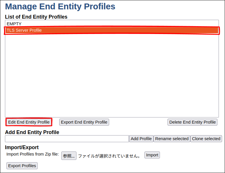Click the Add End Entity Profile heading
The height and width of the screenshot is (173, 225).
coord(32,132)
